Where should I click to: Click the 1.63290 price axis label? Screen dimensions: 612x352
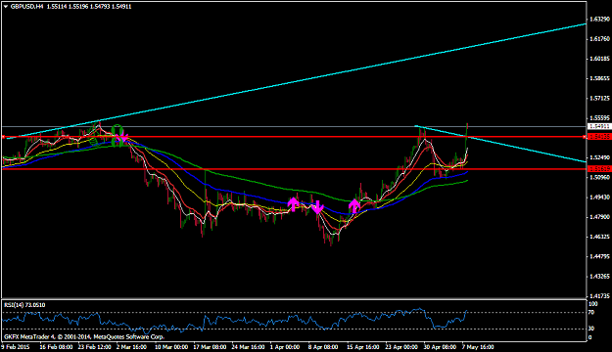click(599, 20)
